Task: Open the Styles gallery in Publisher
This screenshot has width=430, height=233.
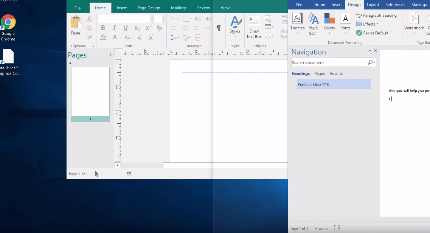Action: point(235,27)
